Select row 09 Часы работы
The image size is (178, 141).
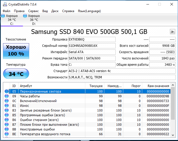pyautogui.click(x=87, y=96)
